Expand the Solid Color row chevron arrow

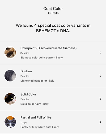click(100, 99)
